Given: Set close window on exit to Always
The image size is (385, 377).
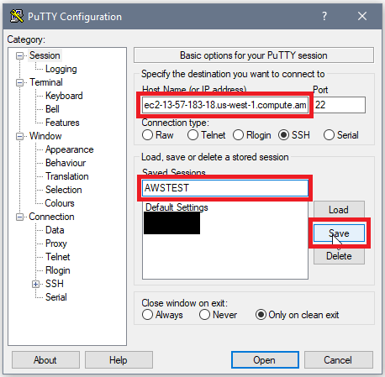Looking at the screenshot, I should tap(162, 315).
